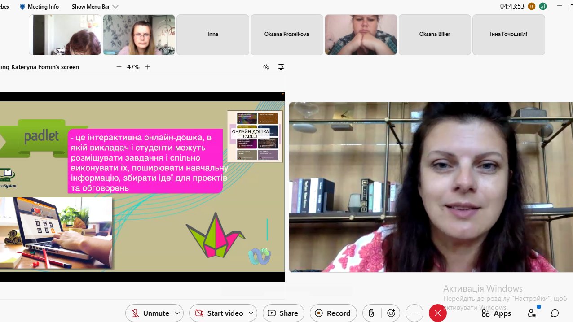Viewport: 573px width, 322px height.
Task: Expand the Show Menu Bar chevron
Action: pyautogui.click(x=115, y=7)
